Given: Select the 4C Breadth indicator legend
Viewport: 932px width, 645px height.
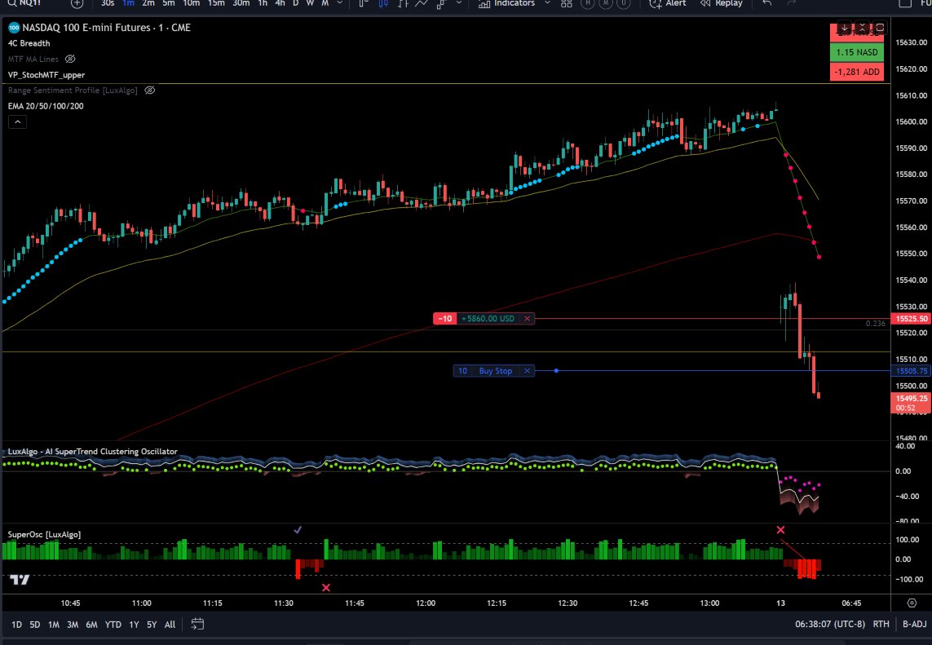Looking at the screenshot, I should click(x=29, y=43).
